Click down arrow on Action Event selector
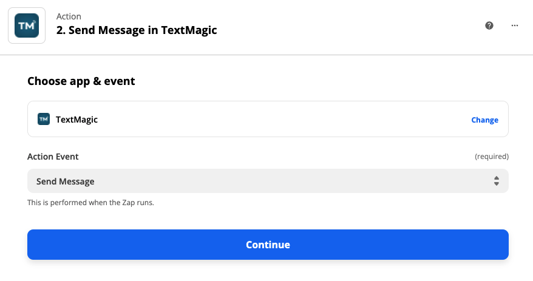Screen dimensions: 533x281 (497, 184)
